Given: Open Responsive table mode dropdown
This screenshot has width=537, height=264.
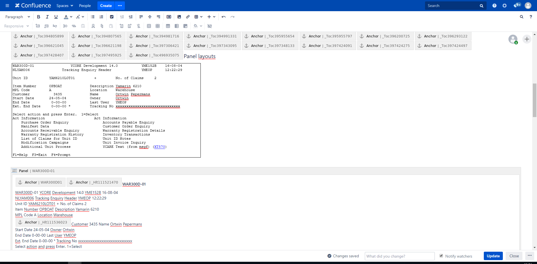Looking at the screenshot, I should 17,26.
